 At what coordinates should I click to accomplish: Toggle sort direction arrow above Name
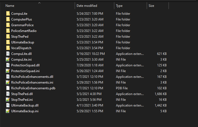coord(39,3)
